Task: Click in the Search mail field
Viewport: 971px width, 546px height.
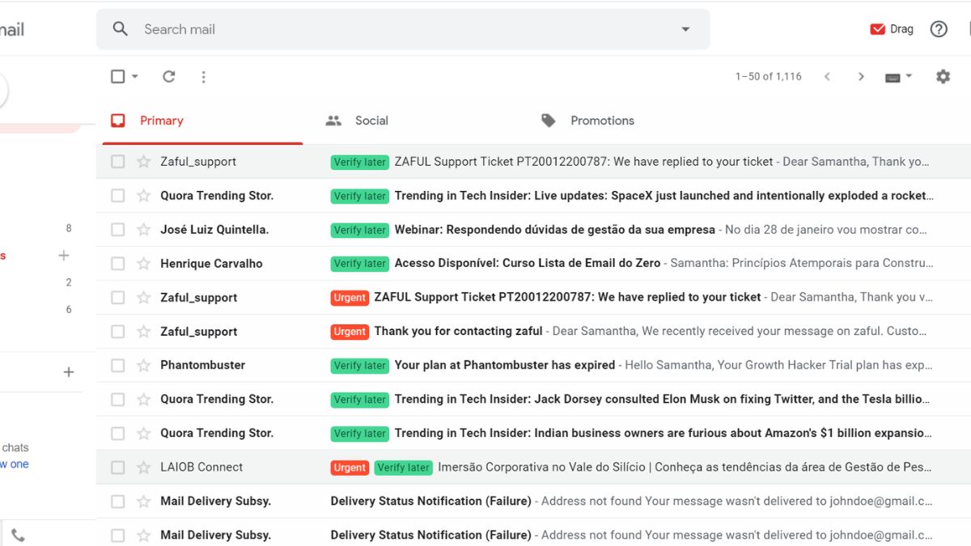Action: tap(403, 29)
